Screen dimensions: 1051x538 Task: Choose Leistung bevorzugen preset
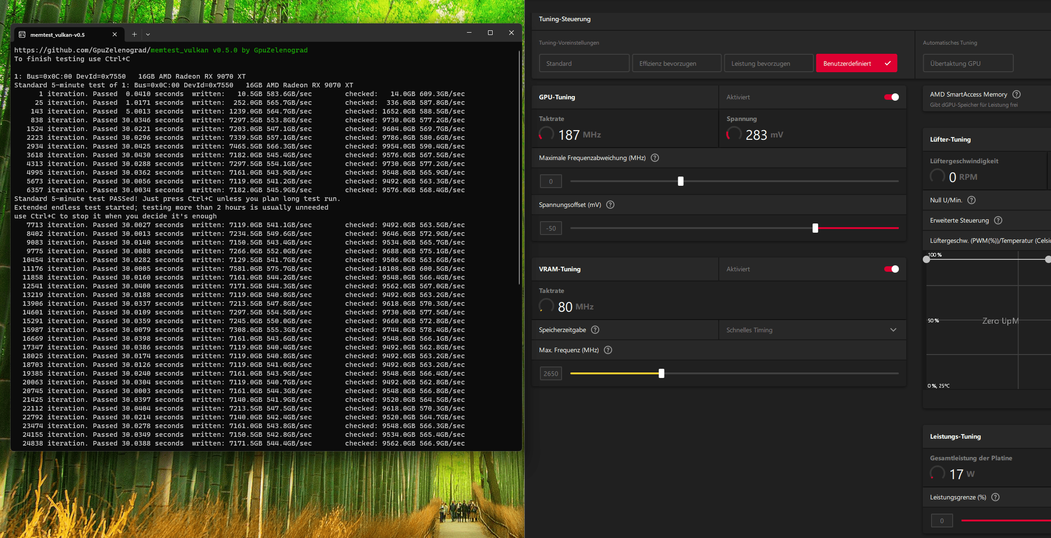[x=768, y=63]
